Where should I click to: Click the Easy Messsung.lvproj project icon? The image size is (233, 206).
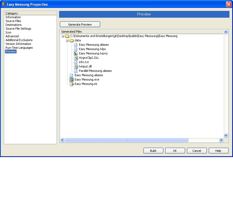tap(76, 53)
